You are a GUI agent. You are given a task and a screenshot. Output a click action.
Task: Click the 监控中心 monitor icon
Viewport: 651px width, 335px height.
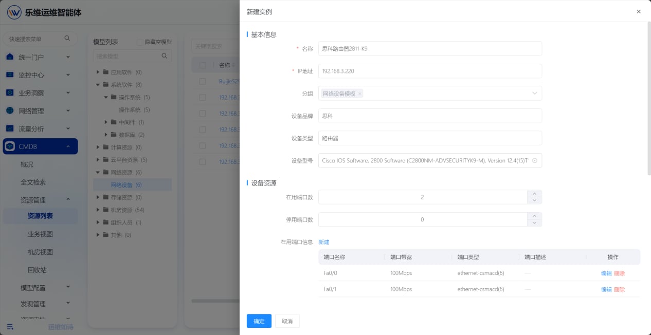(10, 75)
